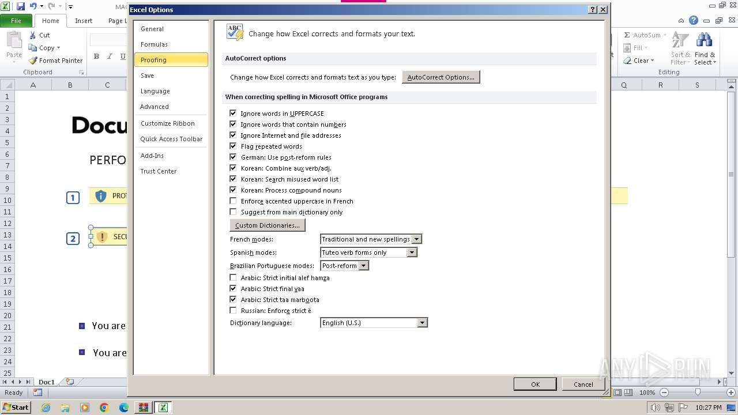Click the Clear eraser icon

click(x=627, y=61)
